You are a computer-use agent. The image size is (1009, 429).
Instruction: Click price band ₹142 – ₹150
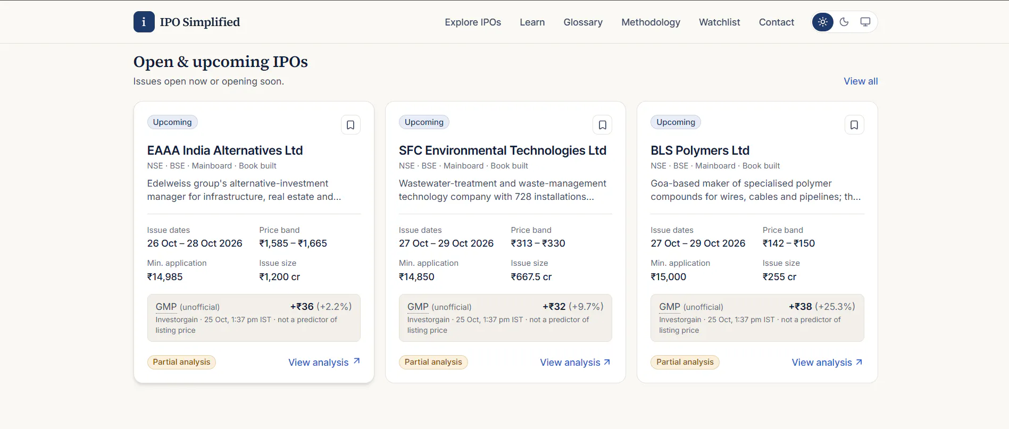pos(788,243)
